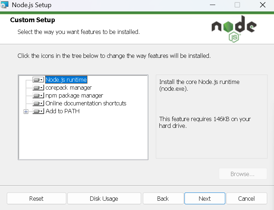This screenshot has width=274, height=210.
Task: Select the Node.js runtime tree item
Action: [x=66, y=80]
